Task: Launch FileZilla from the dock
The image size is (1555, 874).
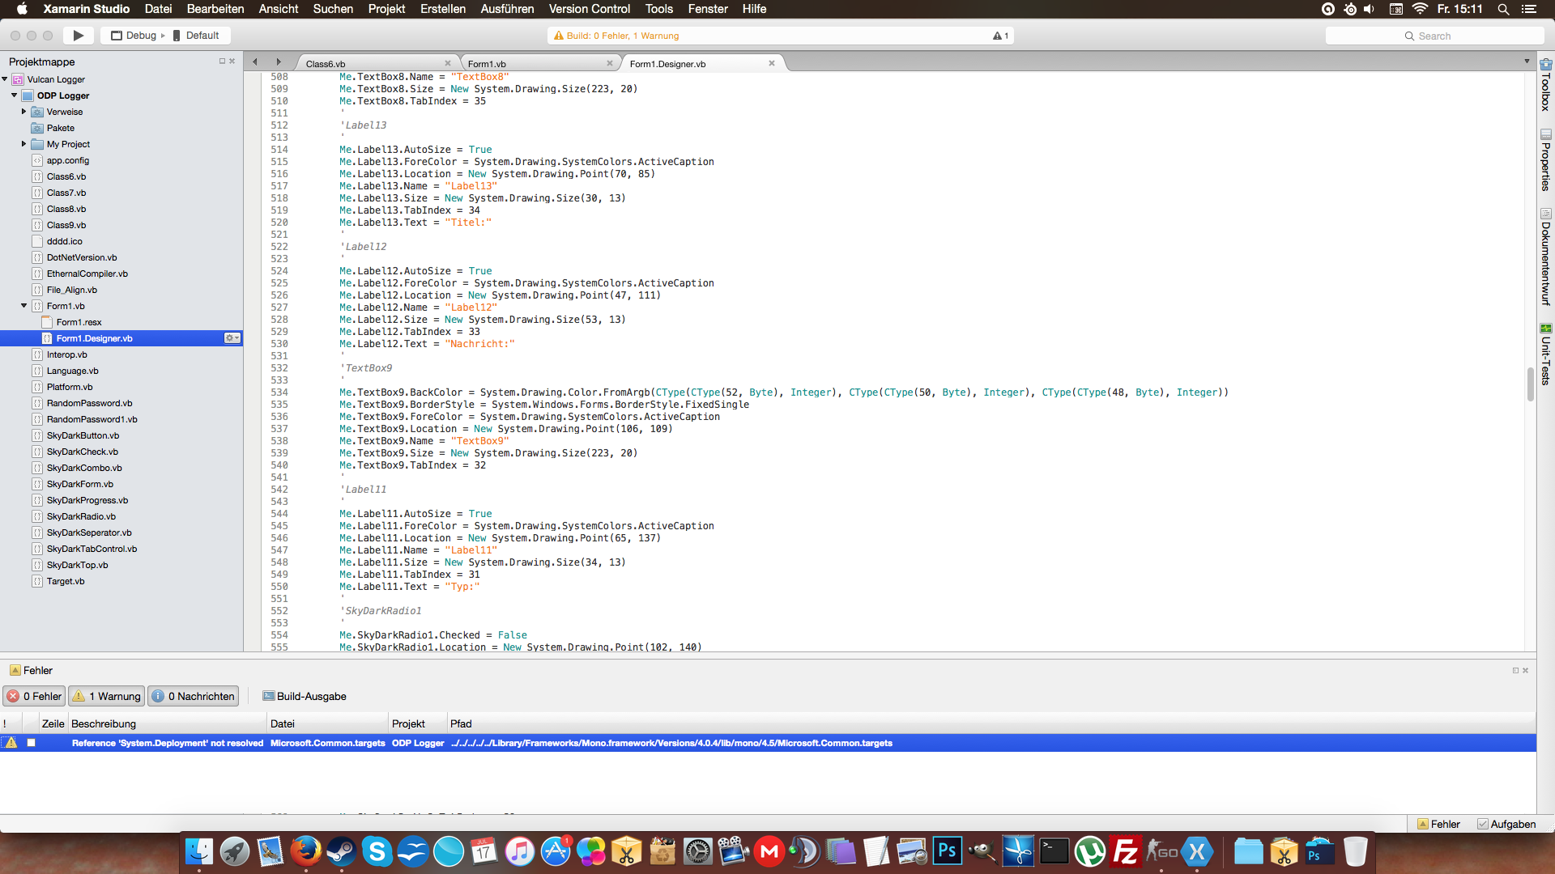Action: tap(1126, 851)
